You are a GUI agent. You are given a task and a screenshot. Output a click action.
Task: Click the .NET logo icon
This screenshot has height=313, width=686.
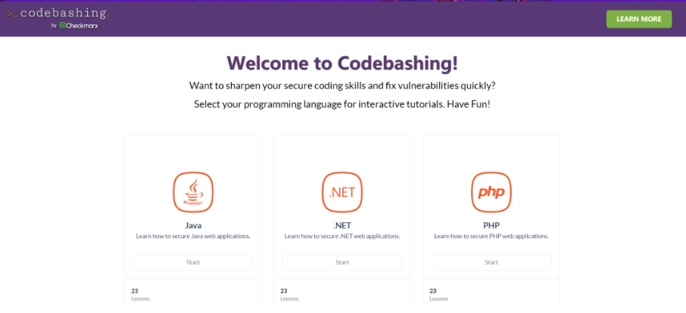(x=342, y=192)
